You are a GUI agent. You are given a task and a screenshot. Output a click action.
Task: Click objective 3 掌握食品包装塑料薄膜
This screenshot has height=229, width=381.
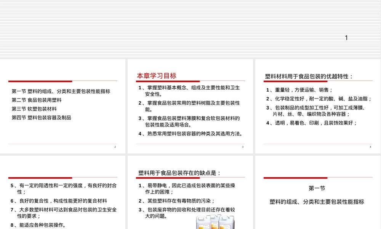tap(189, 121)
